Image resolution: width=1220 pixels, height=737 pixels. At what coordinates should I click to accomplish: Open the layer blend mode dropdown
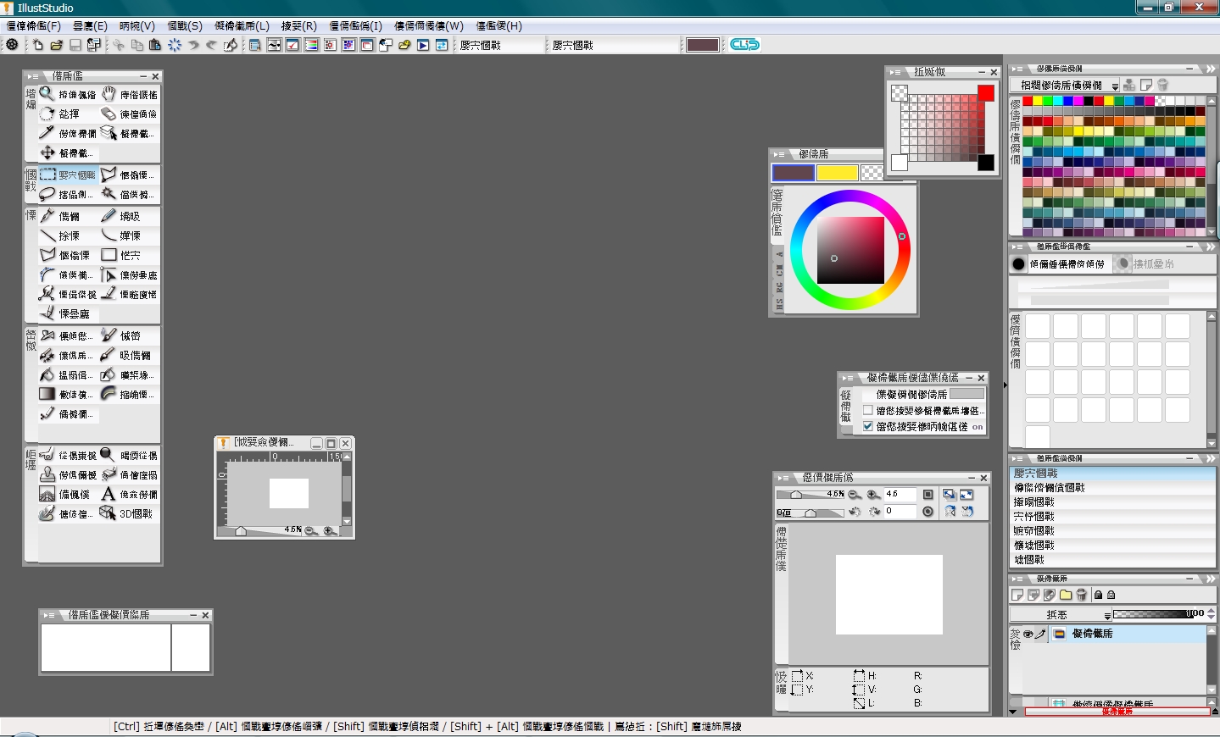click(x=1061, y=614)
